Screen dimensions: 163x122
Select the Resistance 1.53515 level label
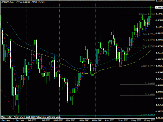[147, 14]
